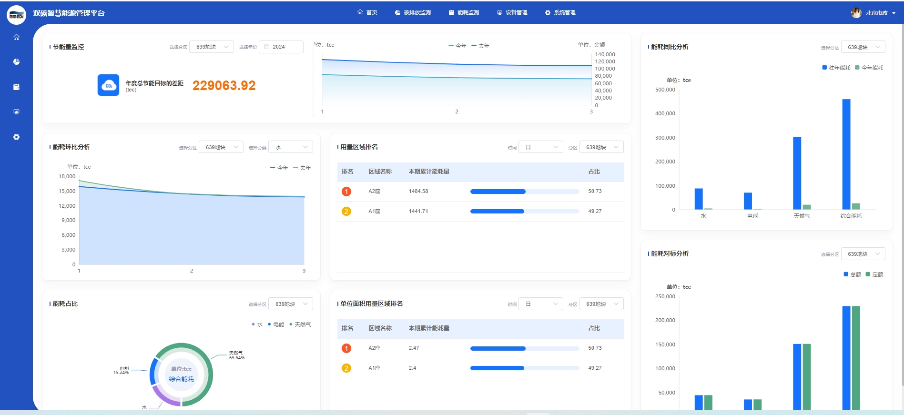Screen dimensions: 904x415
Task: Toggle 总额 legend in 能耗对标分析
Action: tap(853, 274)
